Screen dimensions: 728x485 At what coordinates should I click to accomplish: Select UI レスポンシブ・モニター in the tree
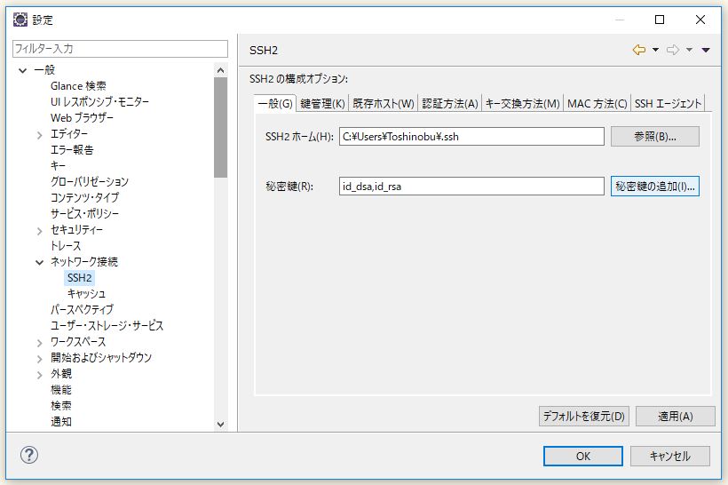coord(99,102)
